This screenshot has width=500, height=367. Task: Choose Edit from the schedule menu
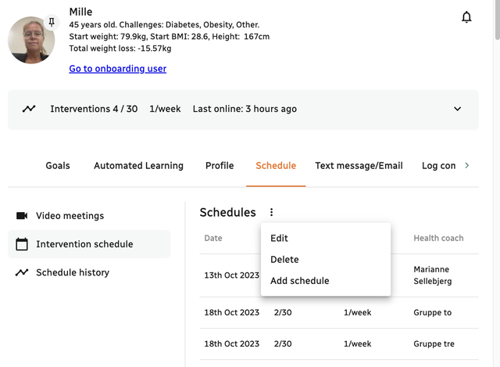[279, 238]
